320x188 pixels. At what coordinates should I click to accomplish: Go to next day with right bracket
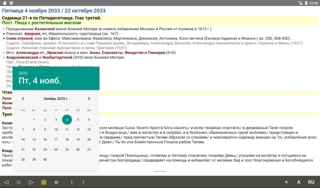point(83,182)
